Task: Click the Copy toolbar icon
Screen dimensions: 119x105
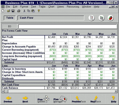Action: [x=29, y=11]
